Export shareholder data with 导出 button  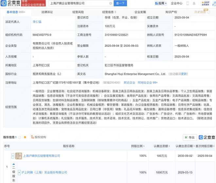click(x=189, y=138)
